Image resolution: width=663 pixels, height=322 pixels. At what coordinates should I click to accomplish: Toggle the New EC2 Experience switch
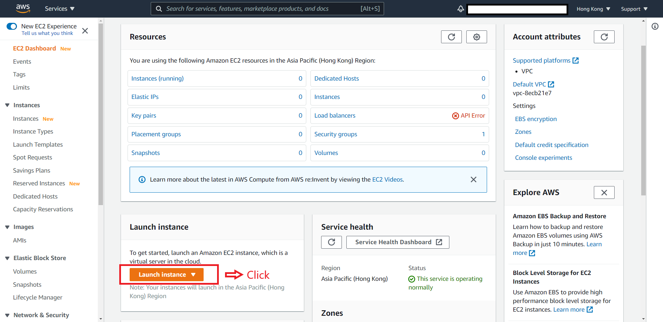[12, 26]
